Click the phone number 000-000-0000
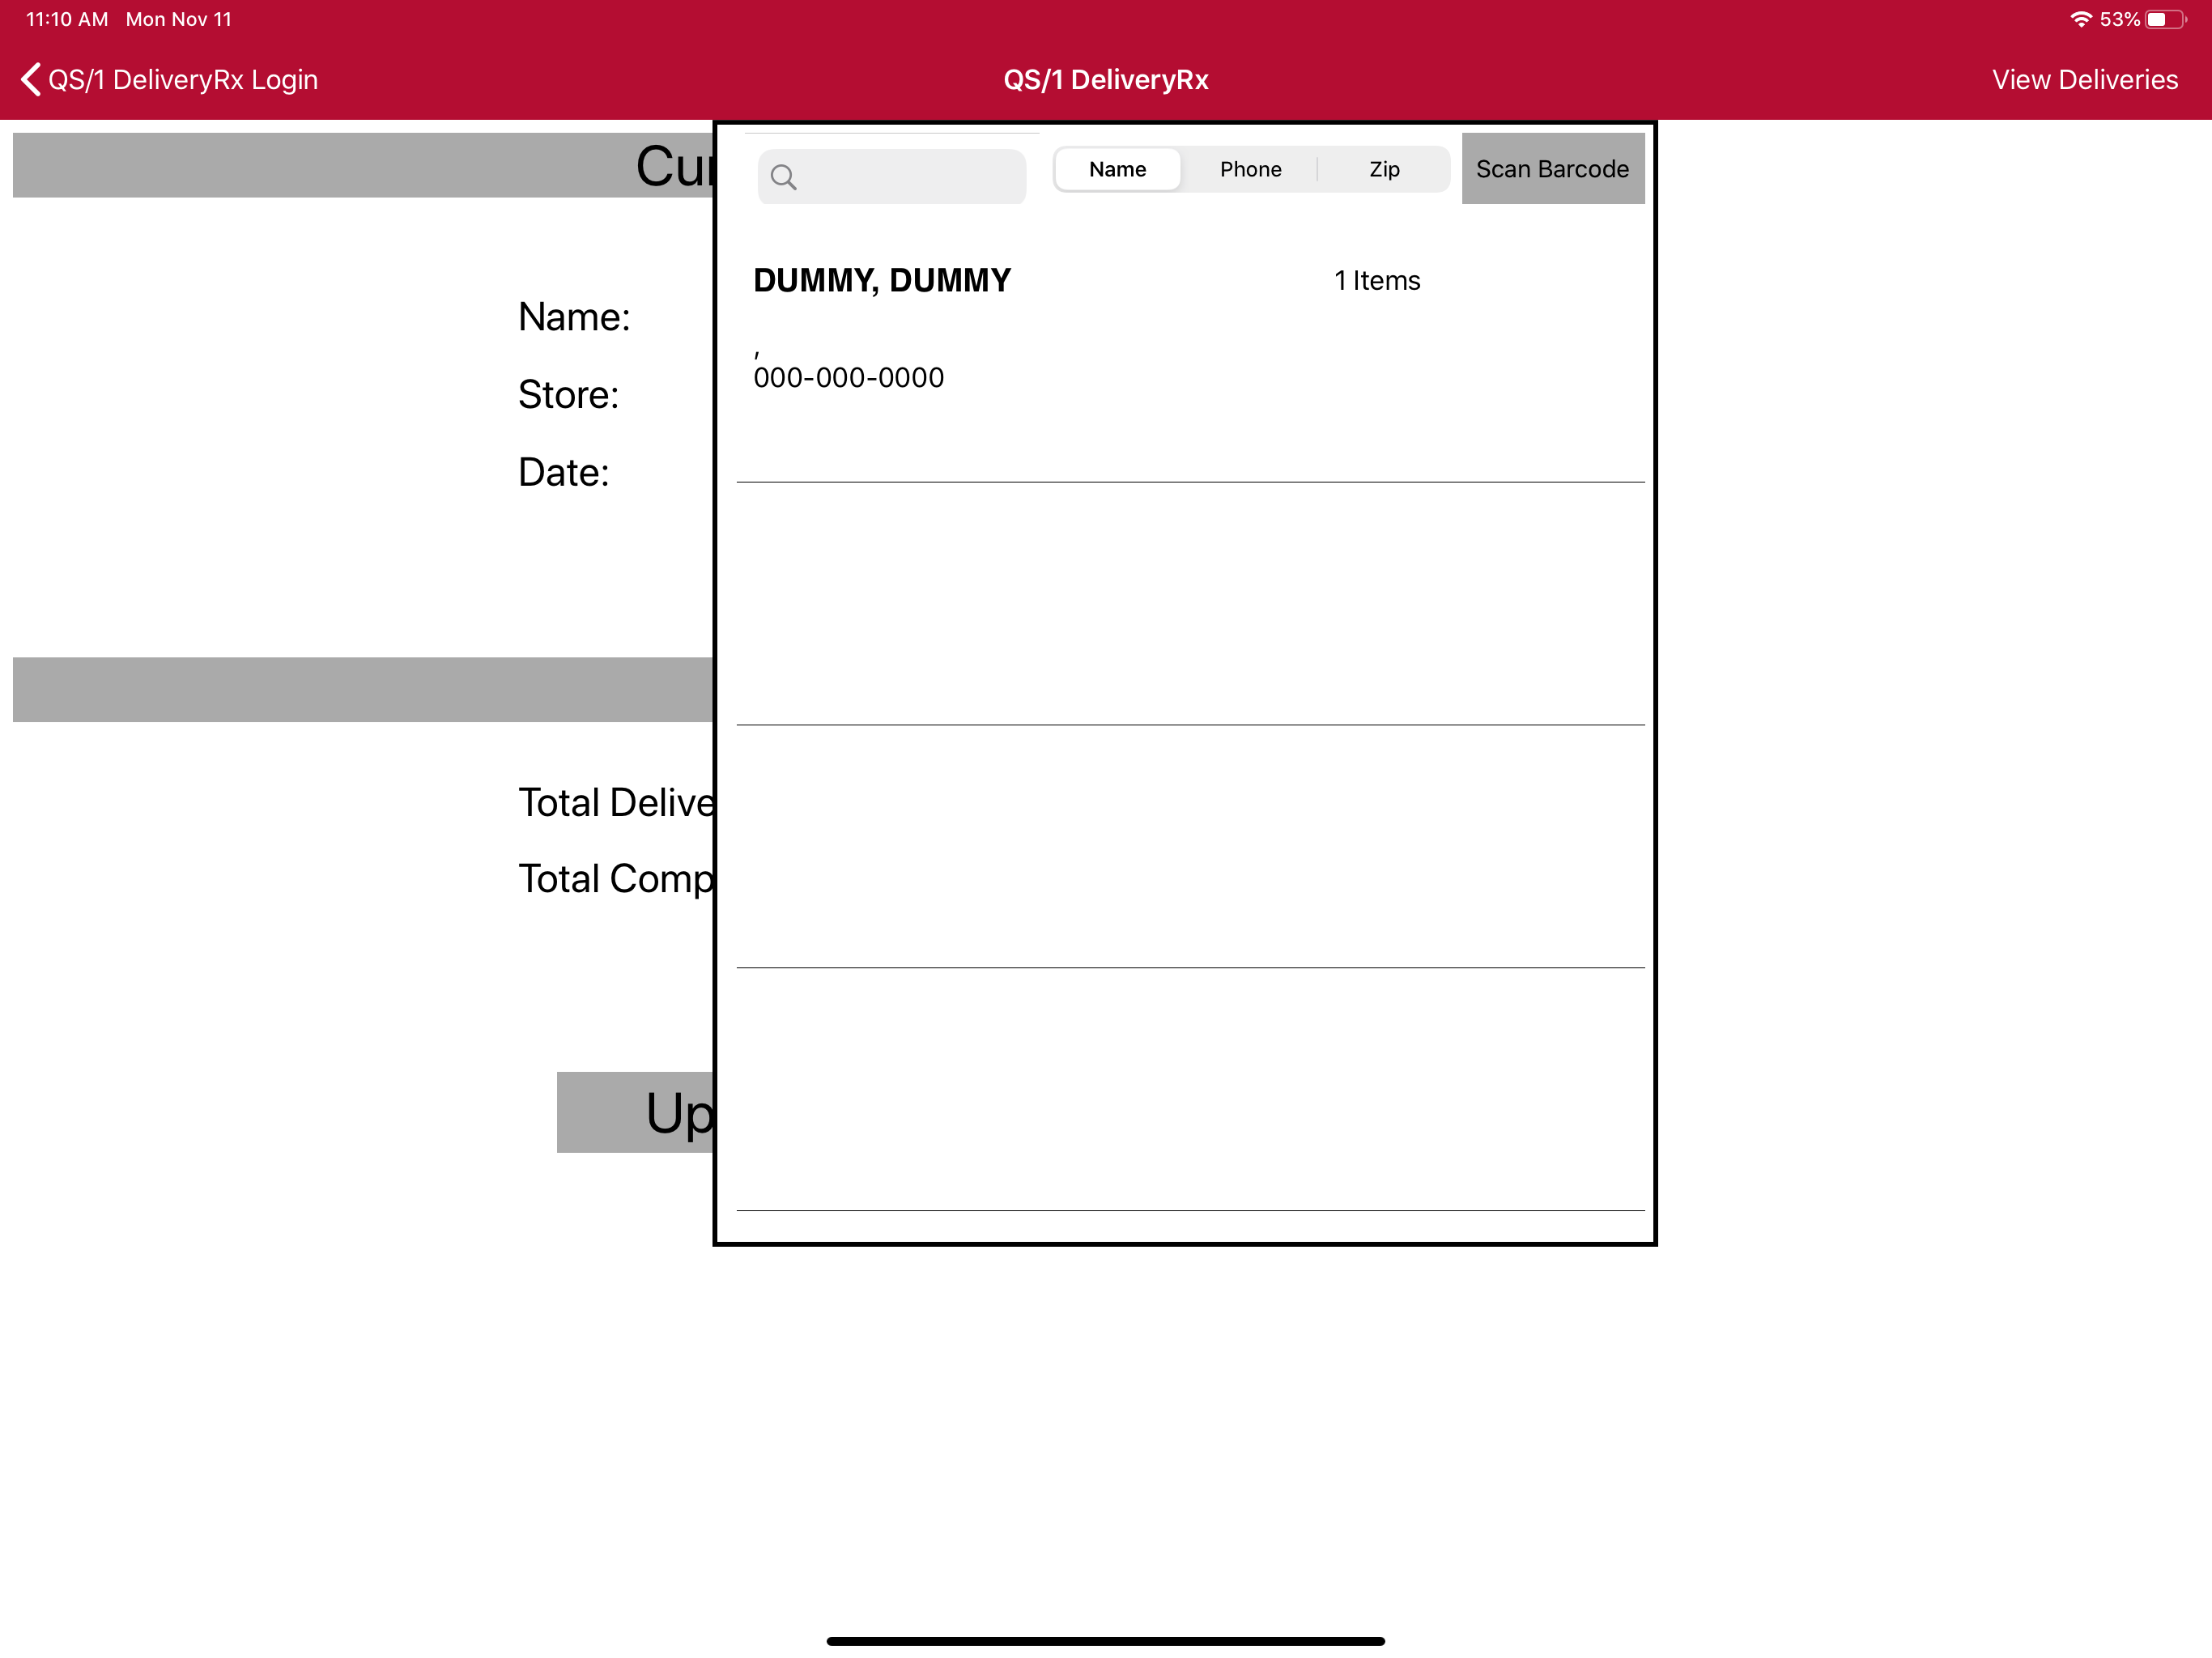The width and height of the screenshot is (2212, 1658). (x=849, y=378)
